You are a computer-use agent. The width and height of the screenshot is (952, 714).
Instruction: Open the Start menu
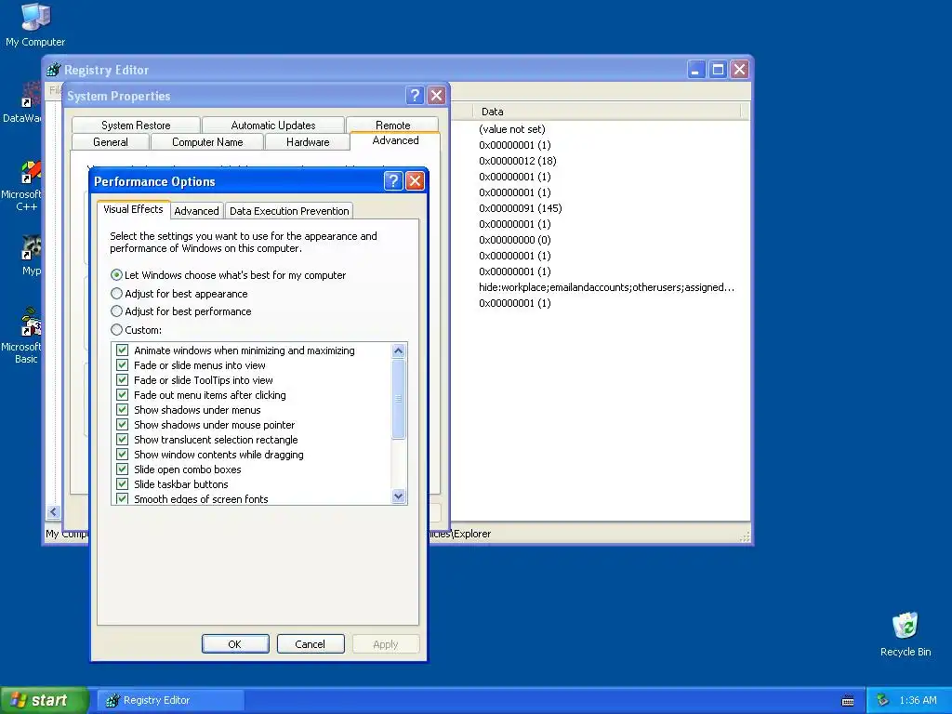(x=44, y=700)
